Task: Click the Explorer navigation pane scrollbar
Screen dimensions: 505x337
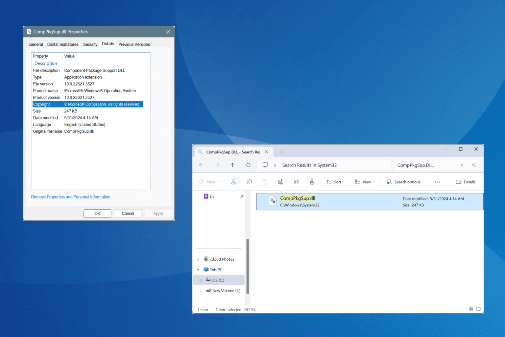Action: point(248,266)
